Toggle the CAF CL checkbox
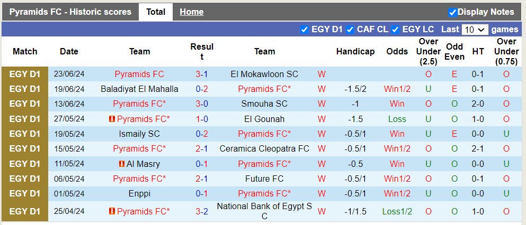The width and height of the screenshot is (526, 225). click(x=350, y=30)
